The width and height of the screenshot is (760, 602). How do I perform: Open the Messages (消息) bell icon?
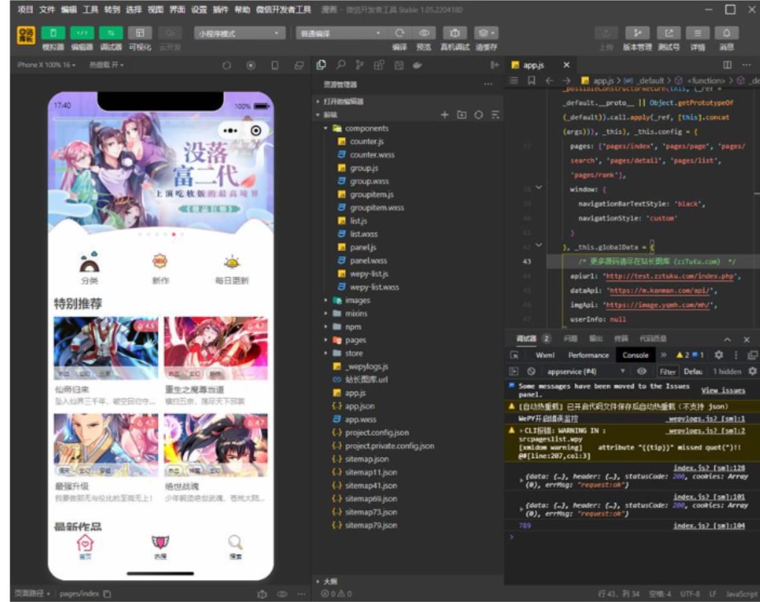[x=726, y=33]
